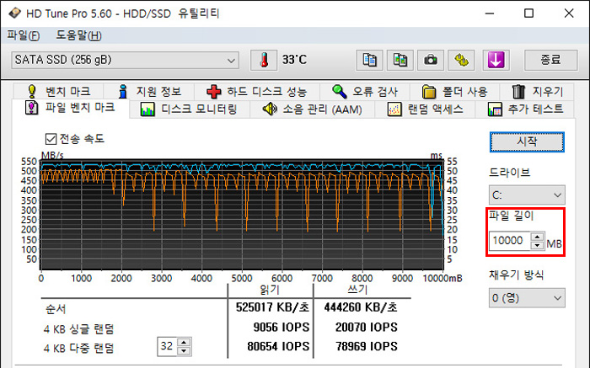Decrease queue depth 32 down arrow
This screenshot has width=590, height=368.
[x=184, y=351]
